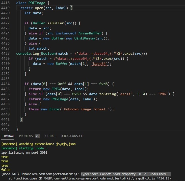Screen dimensions: 185x181
Task: Click 'app listening on port 3001'
Action: click(24, 152)
